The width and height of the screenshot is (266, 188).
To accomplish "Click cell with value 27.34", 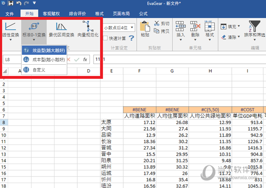I will 140,148.
